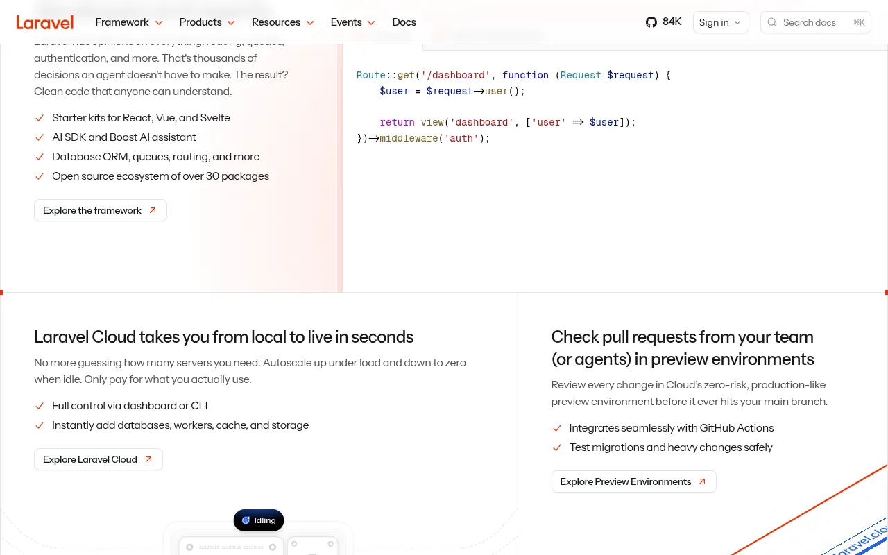The image size is (888, 555).
Task: Click checkmark beside Full control via dashboard
Action: pos(40,406)
